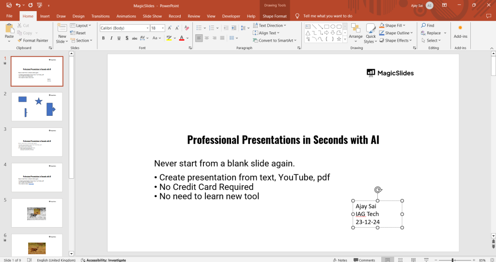Click the Redo/Repeat icon
Screen dimensions: 496x262
pos(31,5)
